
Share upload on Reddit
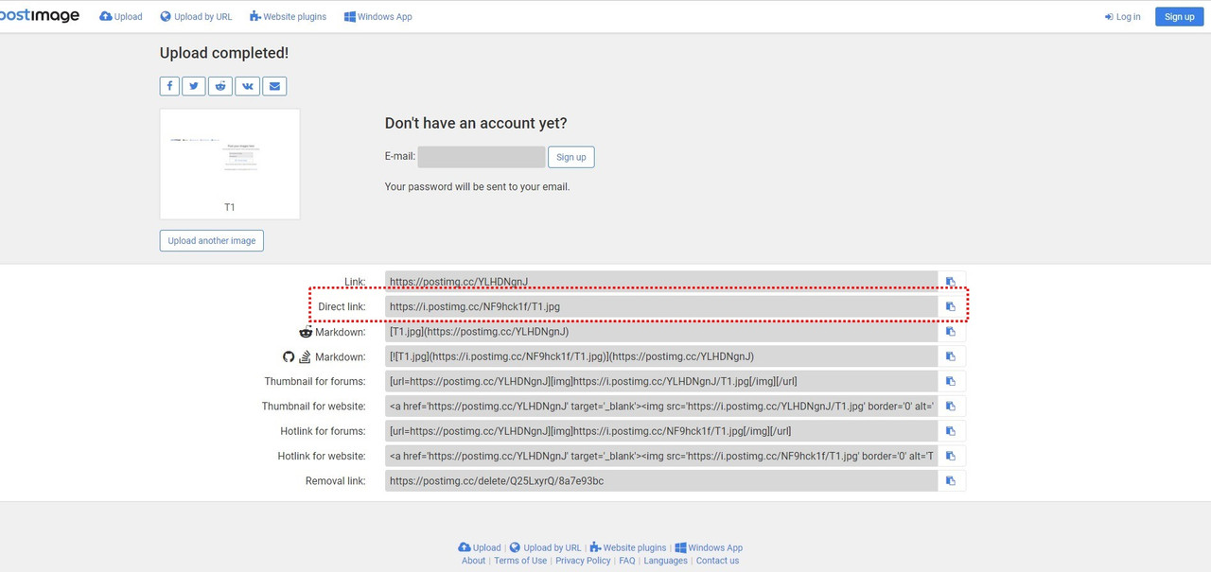point(220,86)
